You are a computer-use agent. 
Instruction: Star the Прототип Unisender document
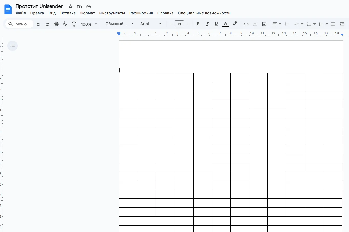coord(70,6)
